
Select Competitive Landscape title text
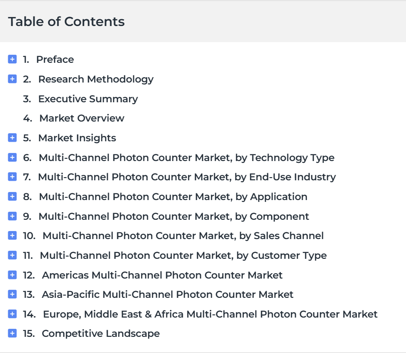pos(101,334)
